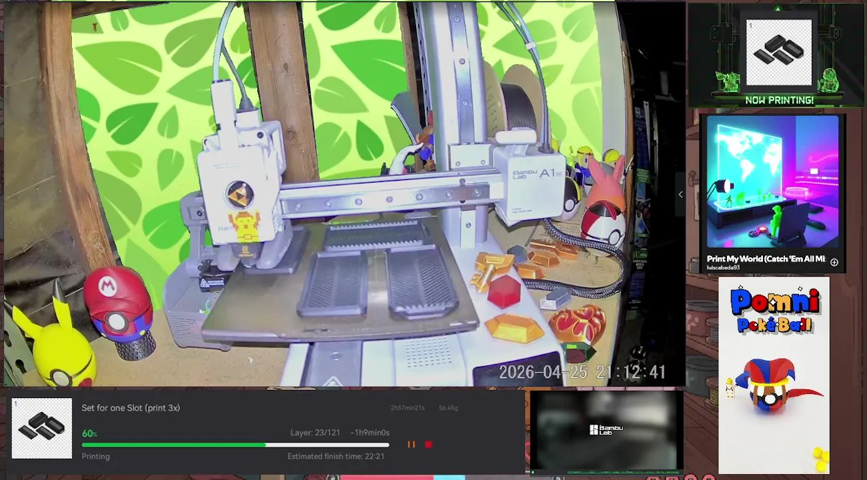Open the print job thumbnail beside the progress bar

(x=42, y=428)
